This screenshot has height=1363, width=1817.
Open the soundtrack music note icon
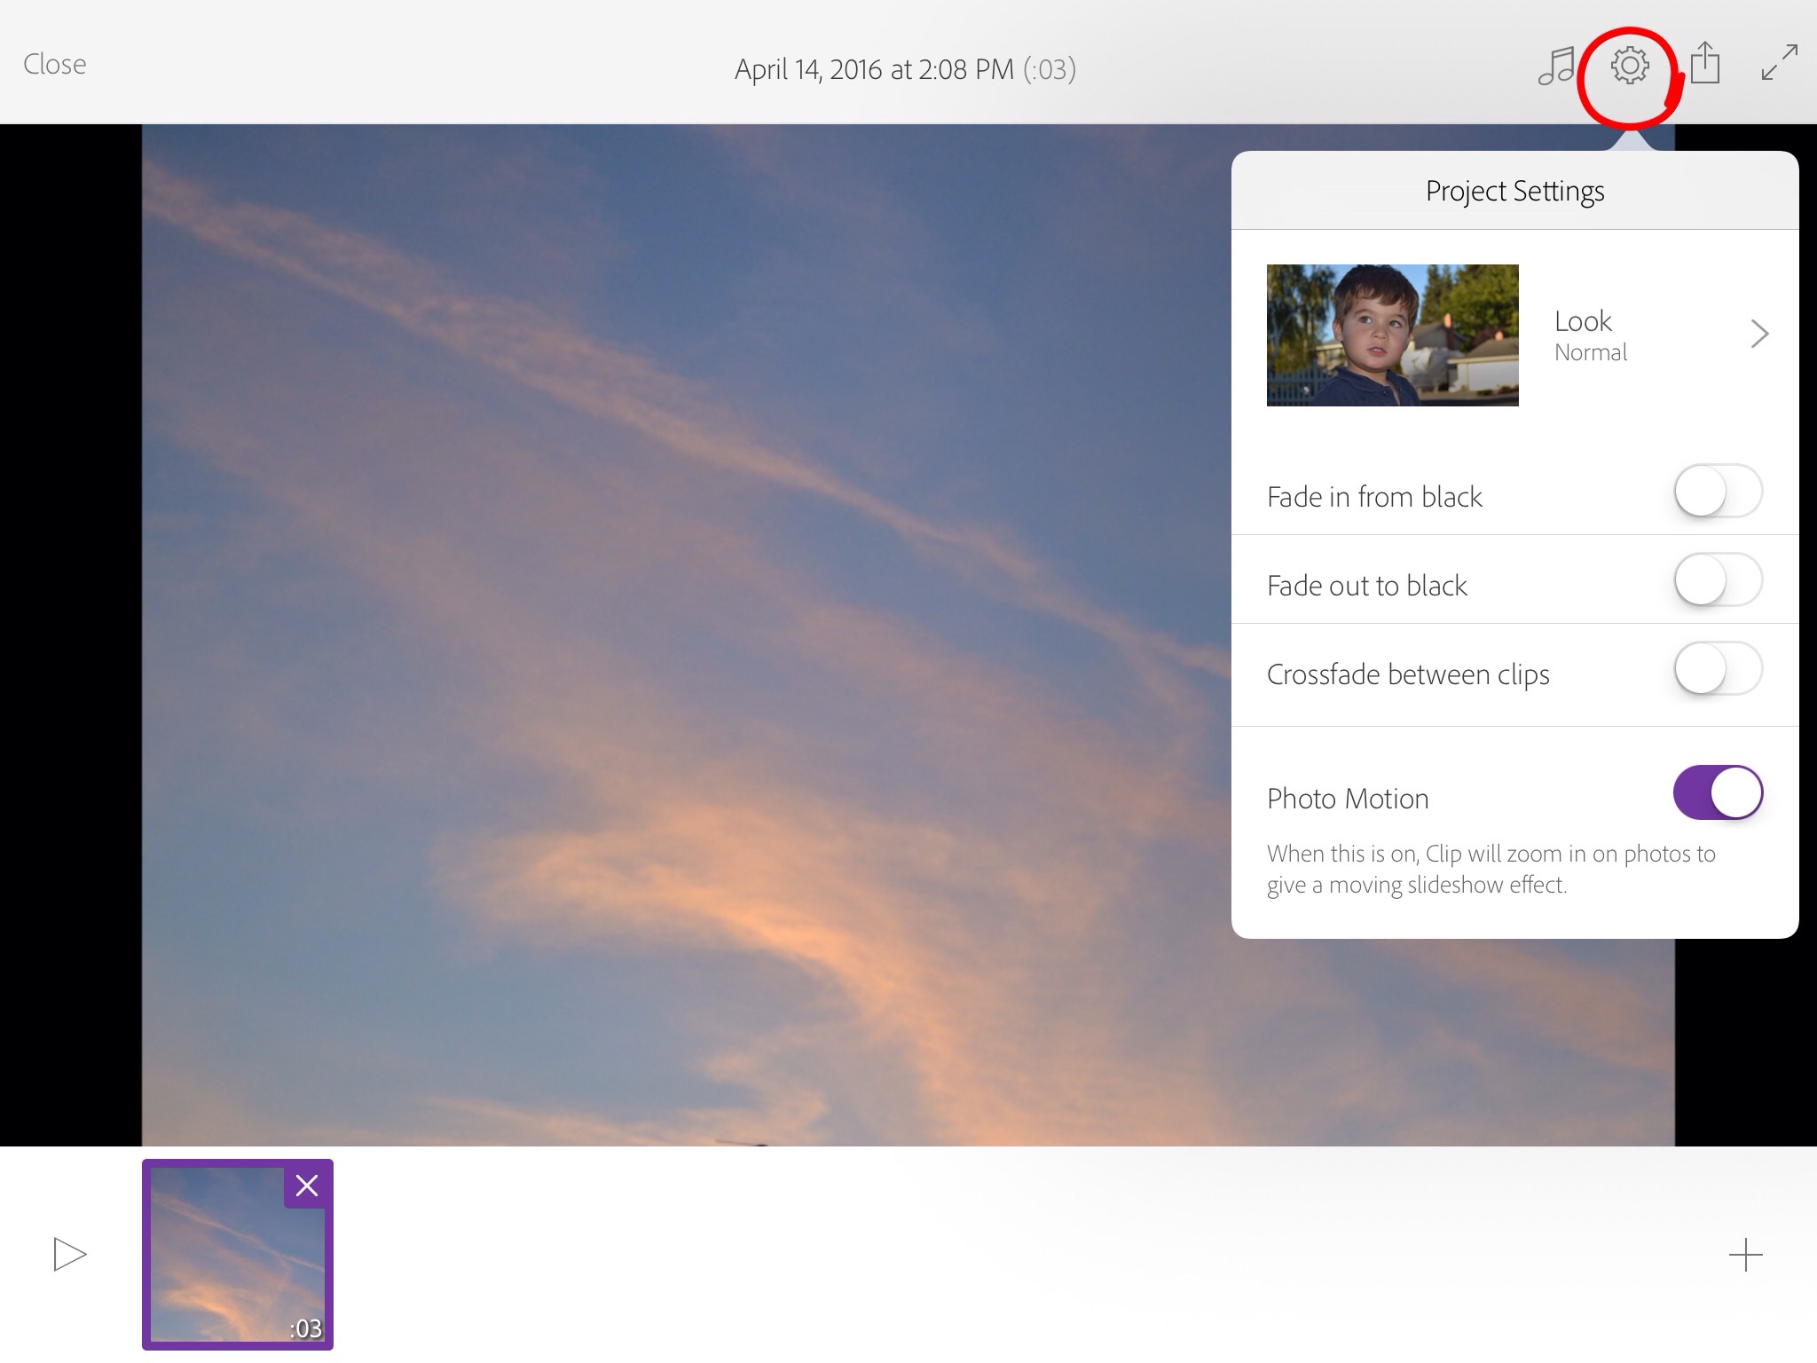coord(1555,67)
